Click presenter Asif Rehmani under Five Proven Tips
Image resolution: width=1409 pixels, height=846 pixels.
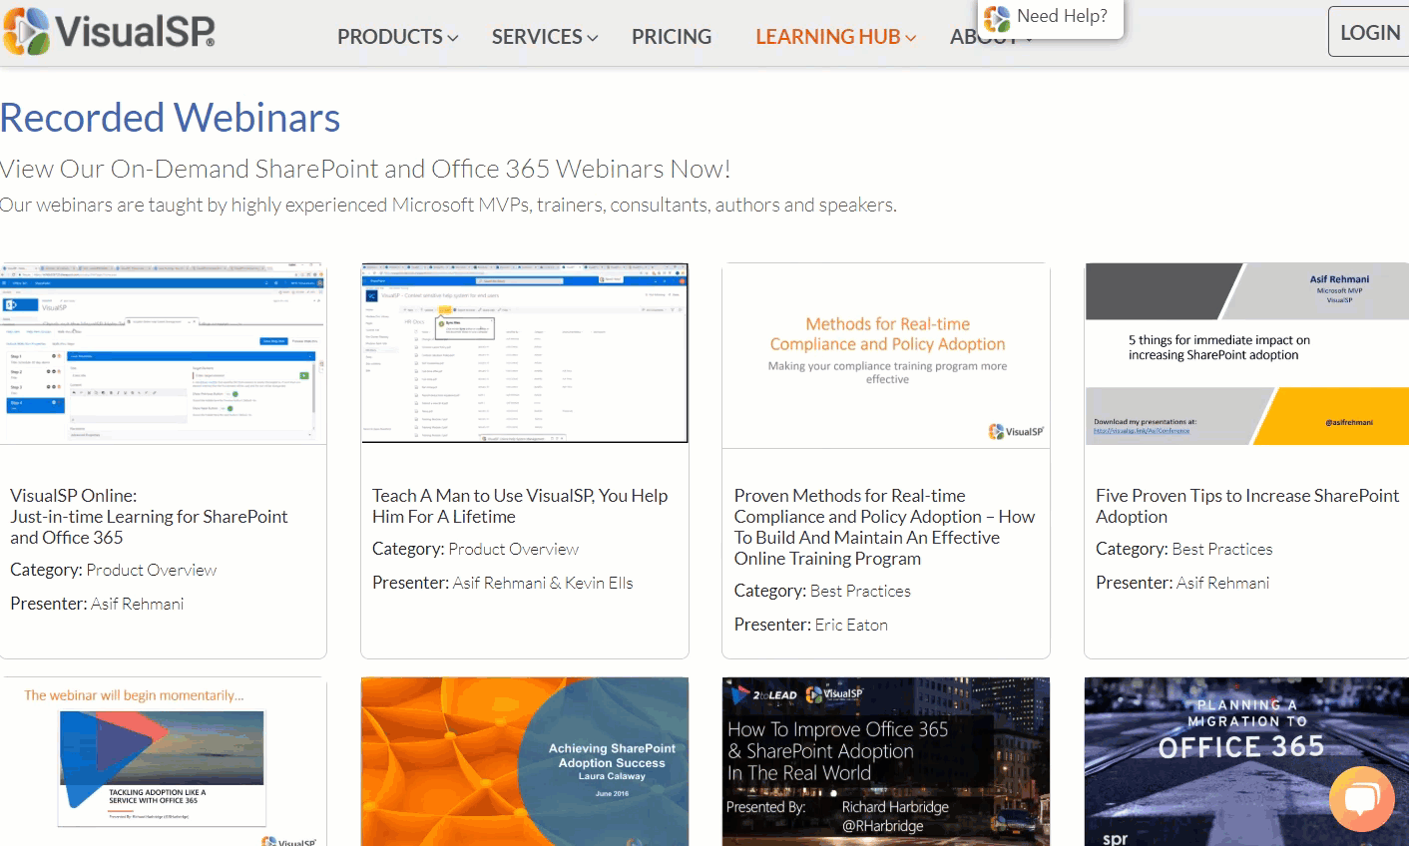pyautogui.click(x=1223, y=583)
